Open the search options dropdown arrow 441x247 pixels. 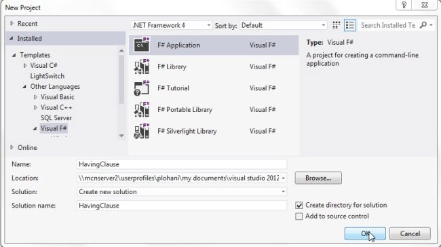pyautogui.click(x=431, y=25)
